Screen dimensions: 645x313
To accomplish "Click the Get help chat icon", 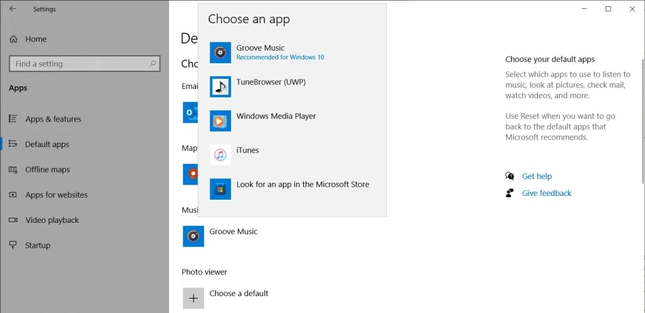I will click(510, 177).
